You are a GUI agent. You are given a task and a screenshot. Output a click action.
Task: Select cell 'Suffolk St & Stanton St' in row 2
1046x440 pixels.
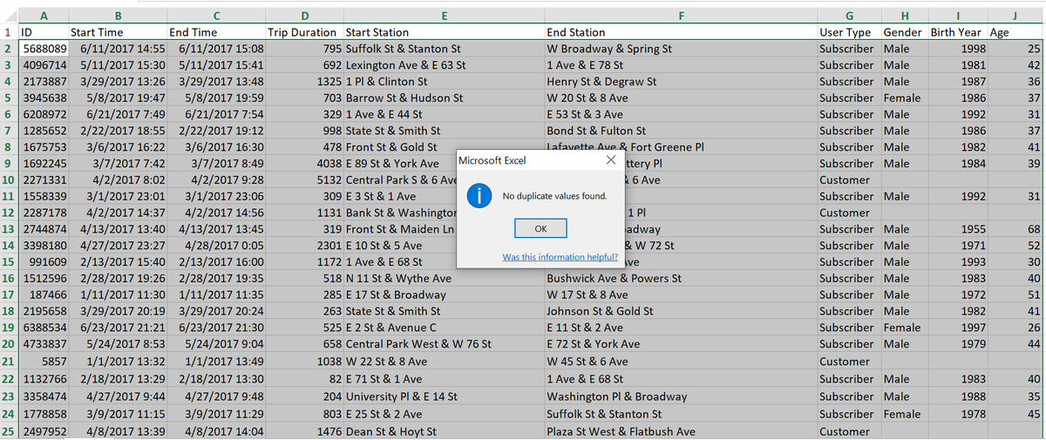444,49
